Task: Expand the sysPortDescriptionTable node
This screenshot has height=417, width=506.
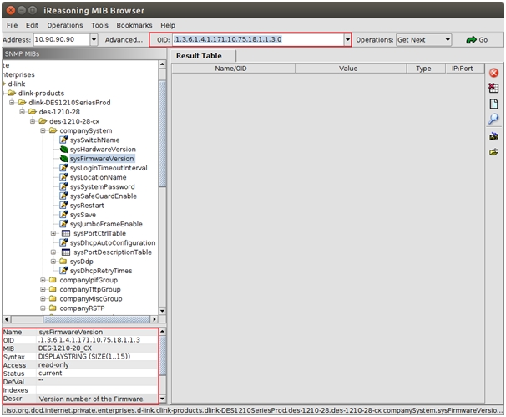Action: (53, 252)
